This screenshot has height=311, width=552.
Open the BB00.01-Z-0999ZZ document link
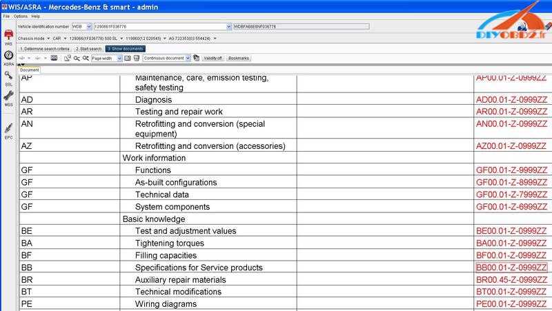511,268
